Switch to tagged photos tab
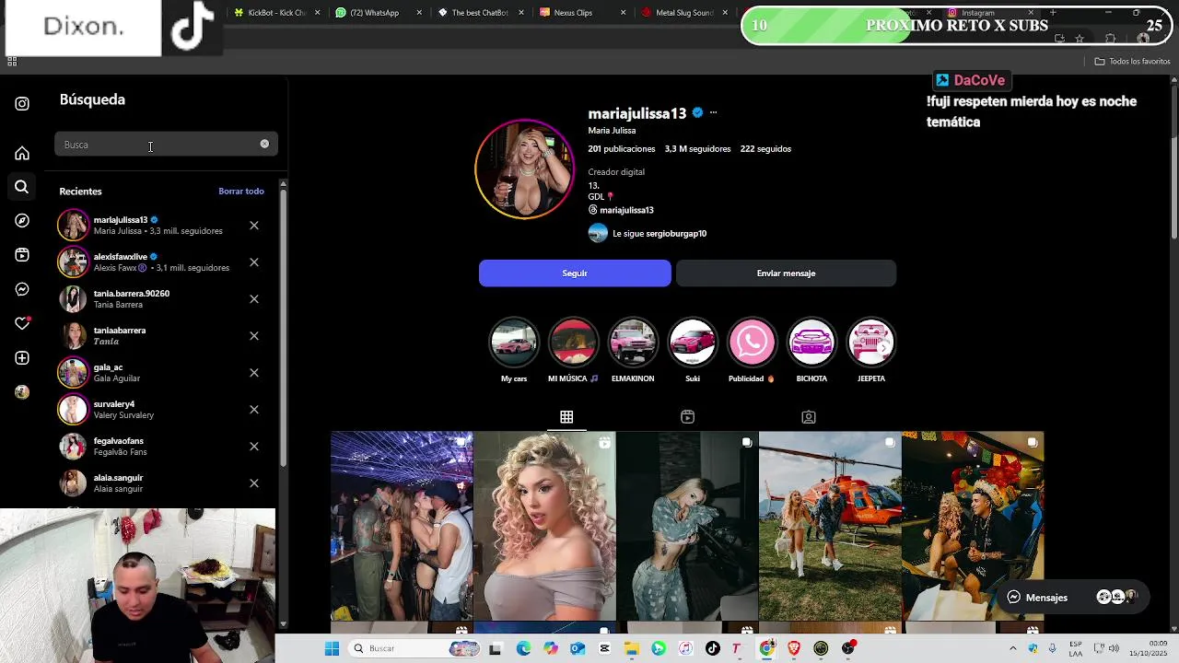Screen dimensions: 1179x663 [x=809, y=417]
